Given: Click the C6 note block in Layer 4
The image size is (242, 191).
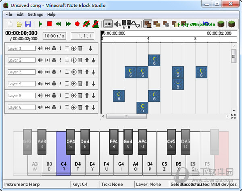Looking at the screenshot, I should [178, 84].
